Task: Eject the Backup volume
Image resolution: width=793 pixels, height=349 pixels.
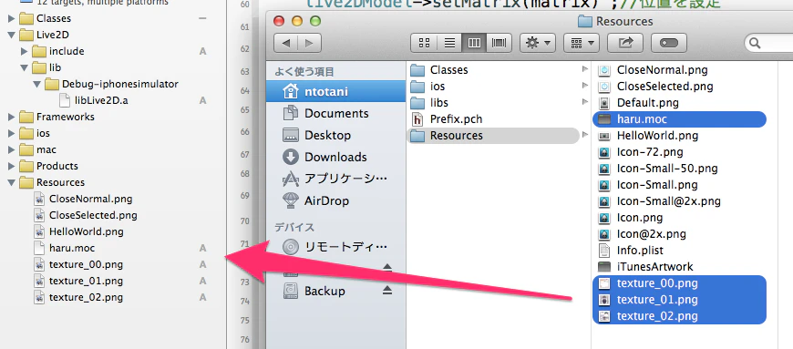Action: (x=386, y=291)
